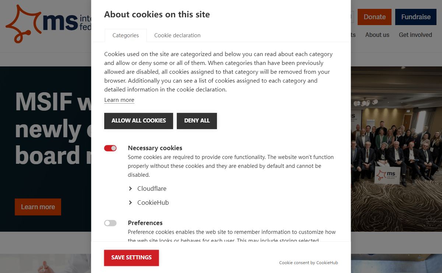Click the Cloudflare provider label

(152, 189)
